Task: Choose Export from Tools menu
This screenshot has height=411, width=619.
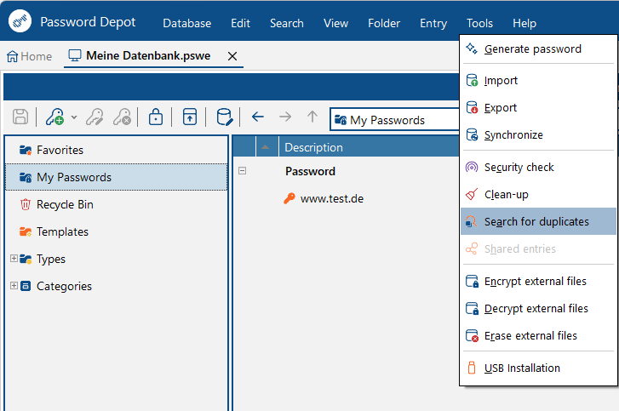Action: click(x=538, y=108)
